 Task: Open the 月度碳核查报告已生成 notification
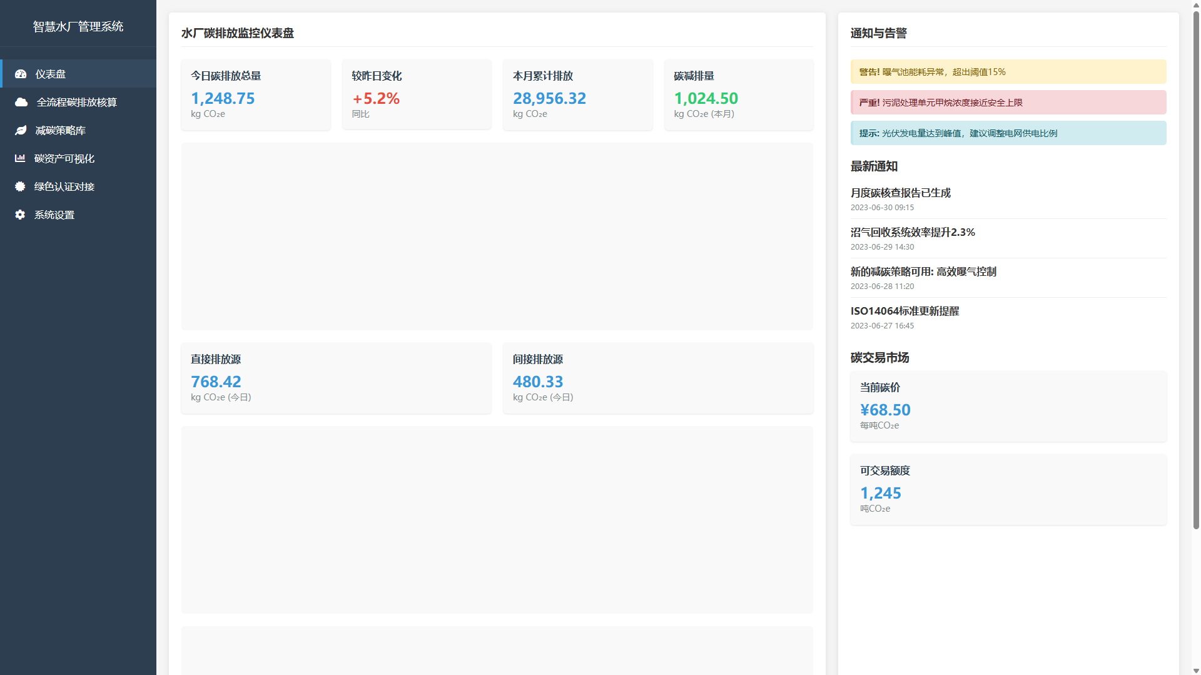[900, 193]
